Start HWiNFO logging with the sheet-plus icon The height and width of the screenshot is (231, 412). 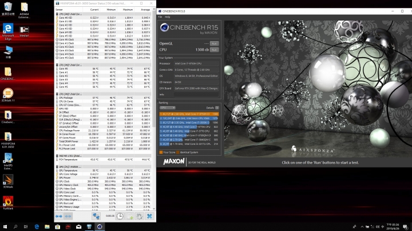point(130,216)
